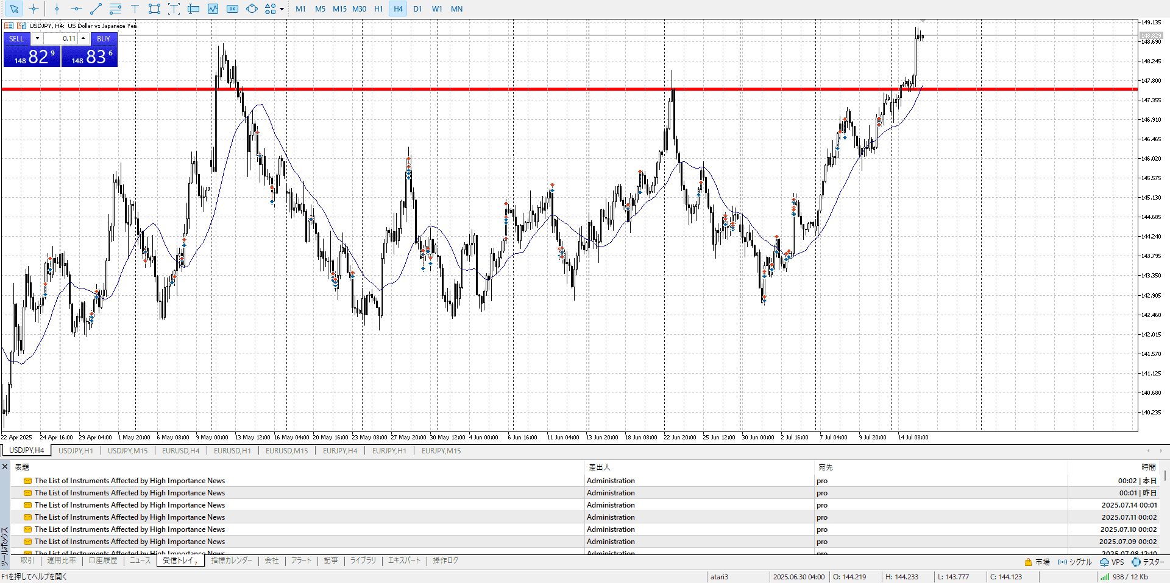Pick the vertical line drawing tool
Screen dimensions: 1170x583
click(x=57, y=9)
